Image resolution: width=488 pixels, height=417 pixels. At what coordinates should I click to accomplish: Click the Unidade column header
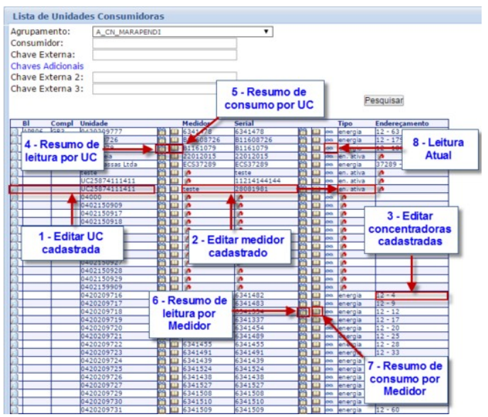pyautogui.click(x=94, y=123)
